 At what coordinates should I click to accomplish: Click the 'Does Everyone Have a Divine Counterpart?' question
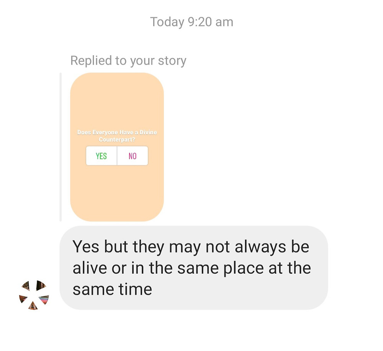tap(117, 136)
